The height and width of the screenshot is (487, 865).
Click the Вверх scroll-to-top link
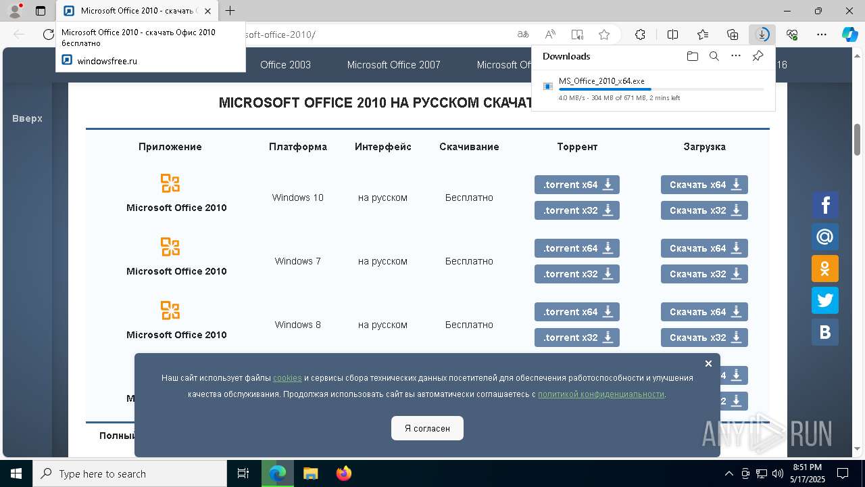[x=27, y=118]
